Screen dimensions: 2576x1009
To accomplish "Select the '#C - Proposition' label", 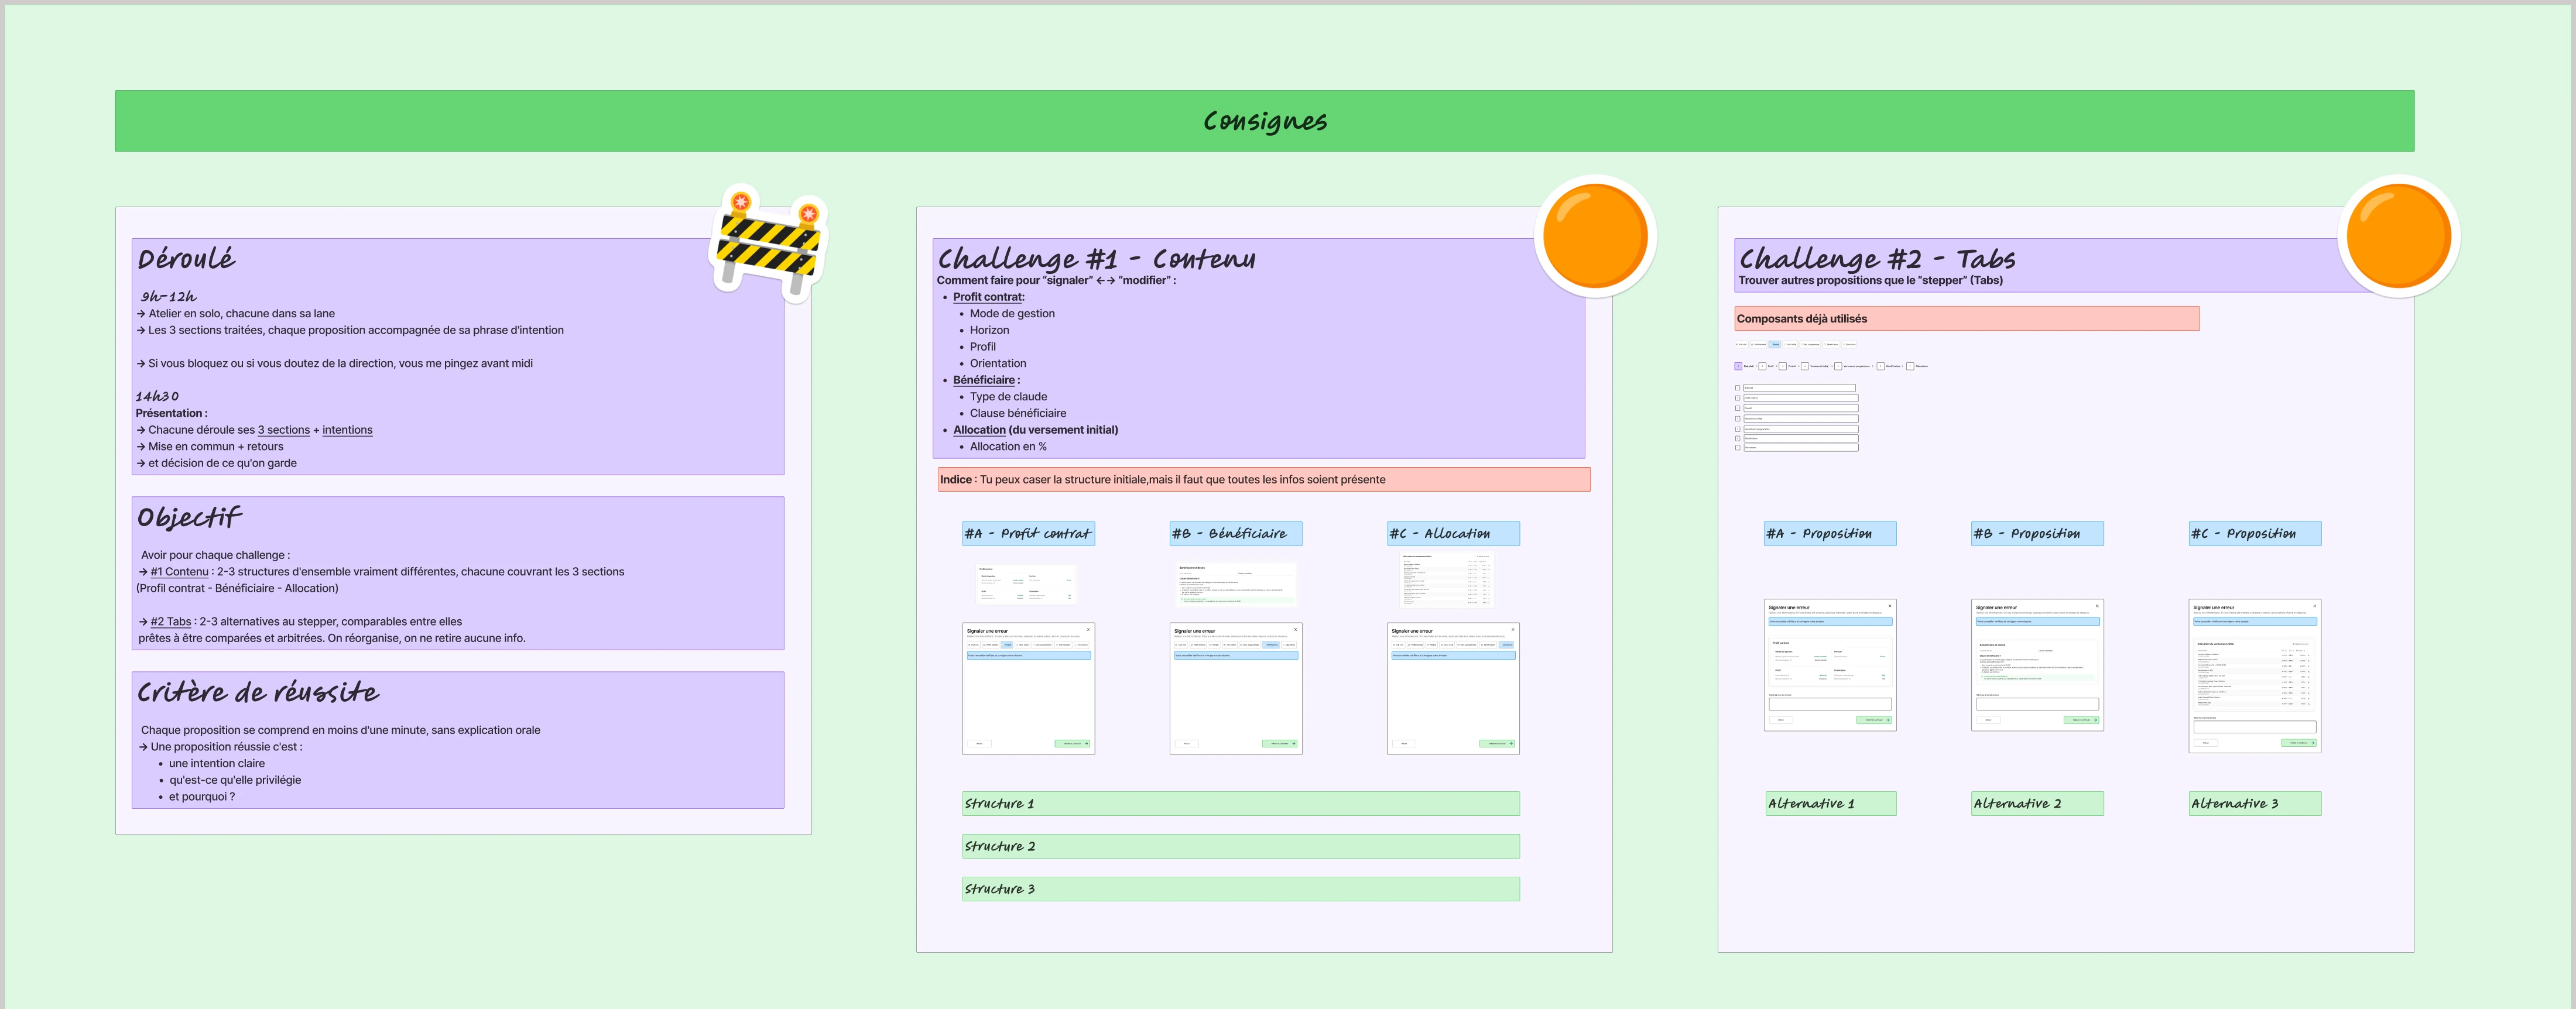I will point(2255,534).
